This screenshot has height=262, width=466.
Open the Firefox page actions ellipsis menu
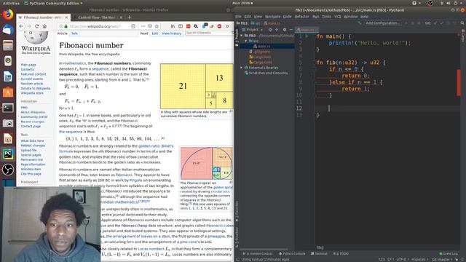click(143, 26)
